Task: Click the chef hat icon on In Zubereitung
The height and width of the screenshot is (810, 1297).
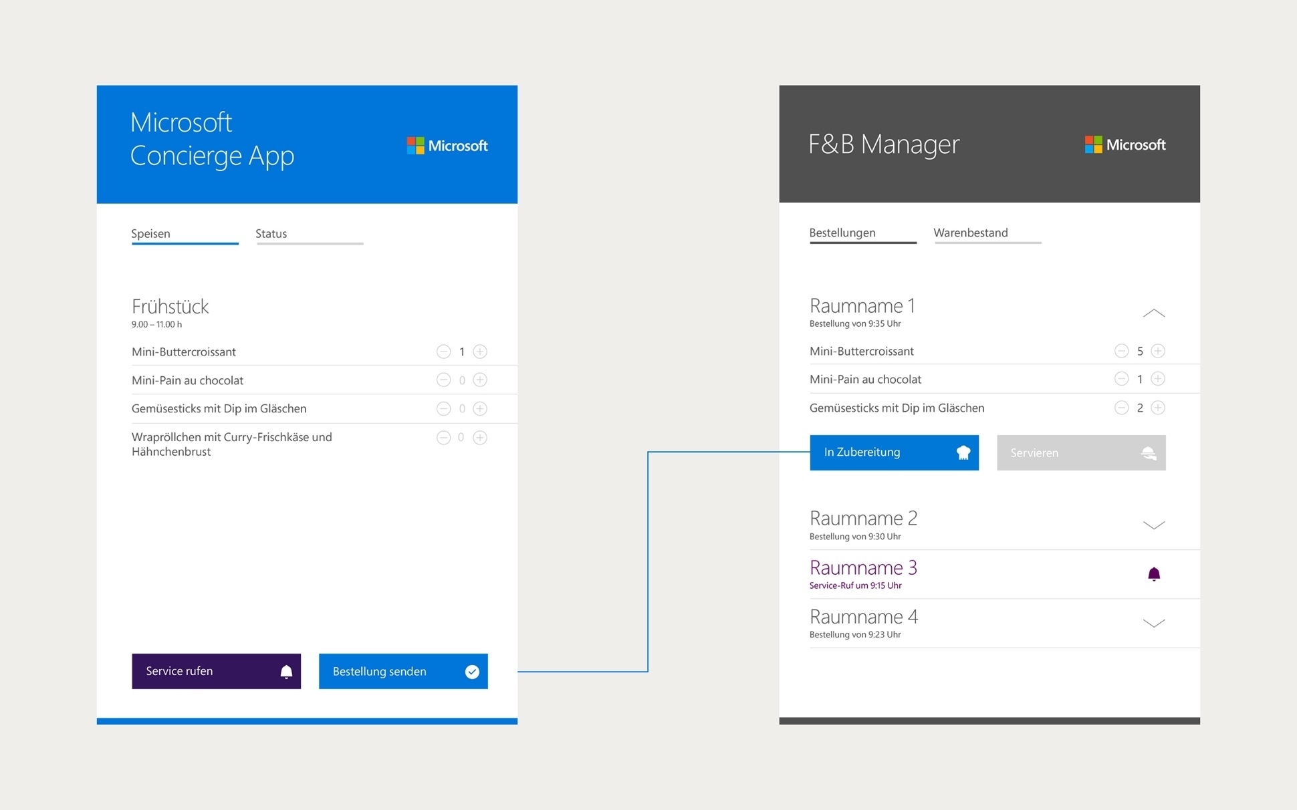Action: [963, 452]
